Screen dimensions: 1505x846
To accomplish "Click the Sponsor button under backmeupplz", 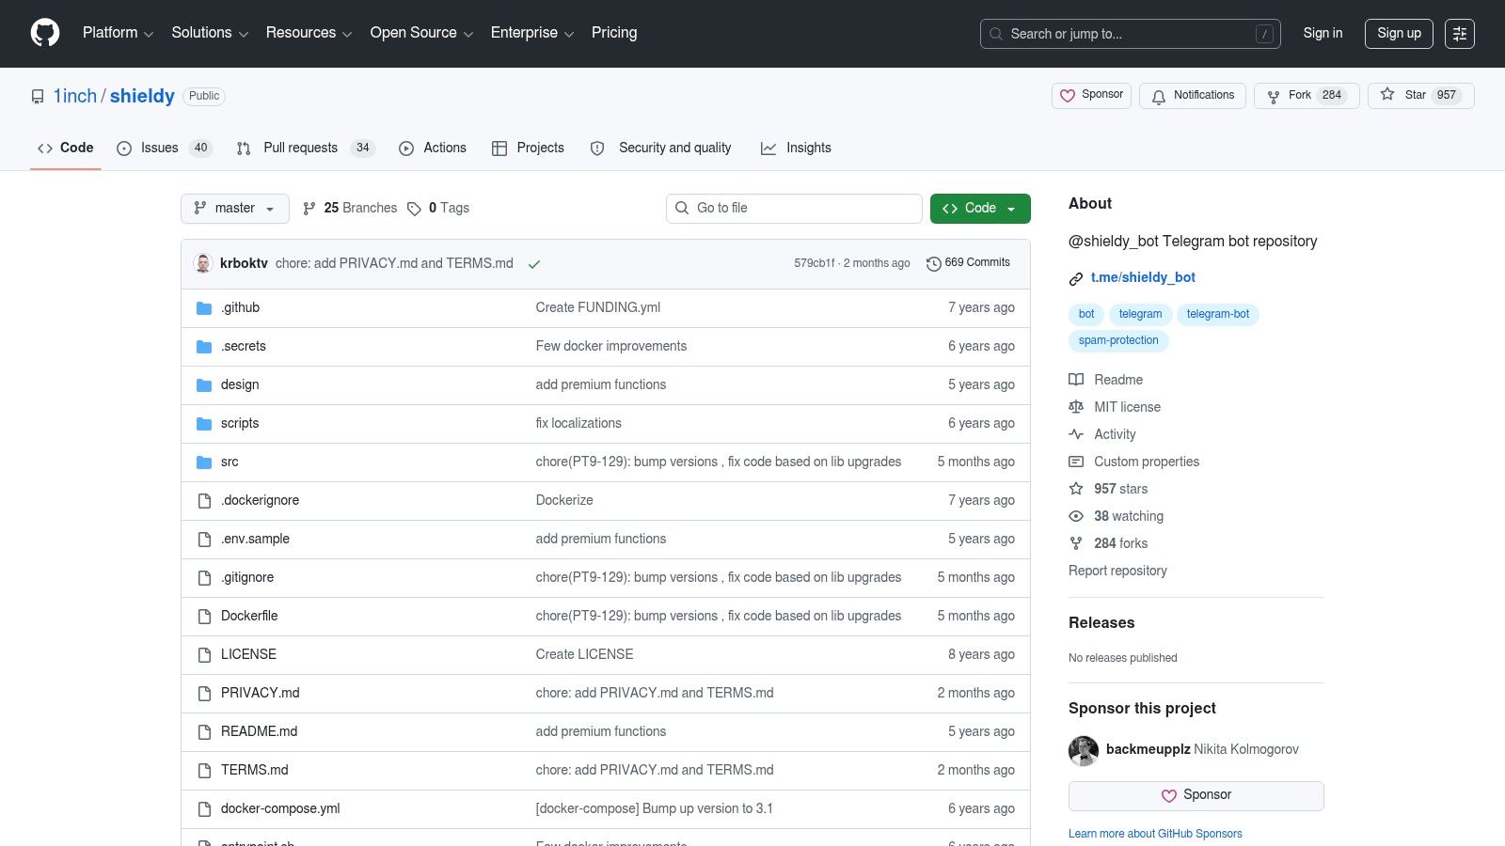I will pos(1196,796).
